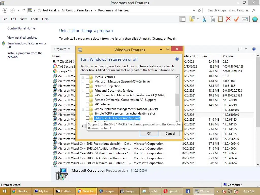Refresh the address bar location
Image resolution: width=260 pixels, height=195 pixels.
pos(199,10)
